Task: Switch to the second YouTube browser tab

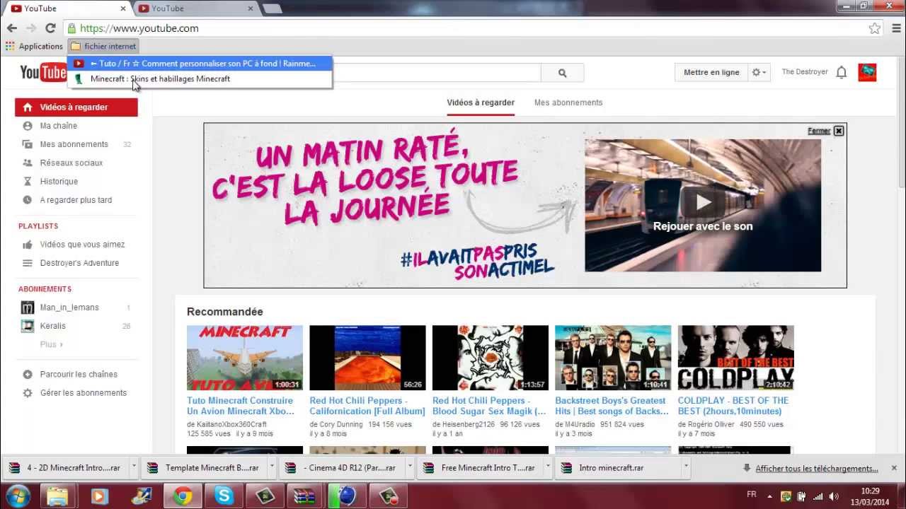Action: tap(197, 8)
